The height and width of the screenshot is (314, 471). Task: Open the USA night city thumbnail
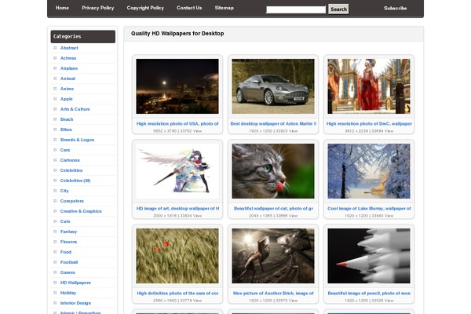[177, 86]
